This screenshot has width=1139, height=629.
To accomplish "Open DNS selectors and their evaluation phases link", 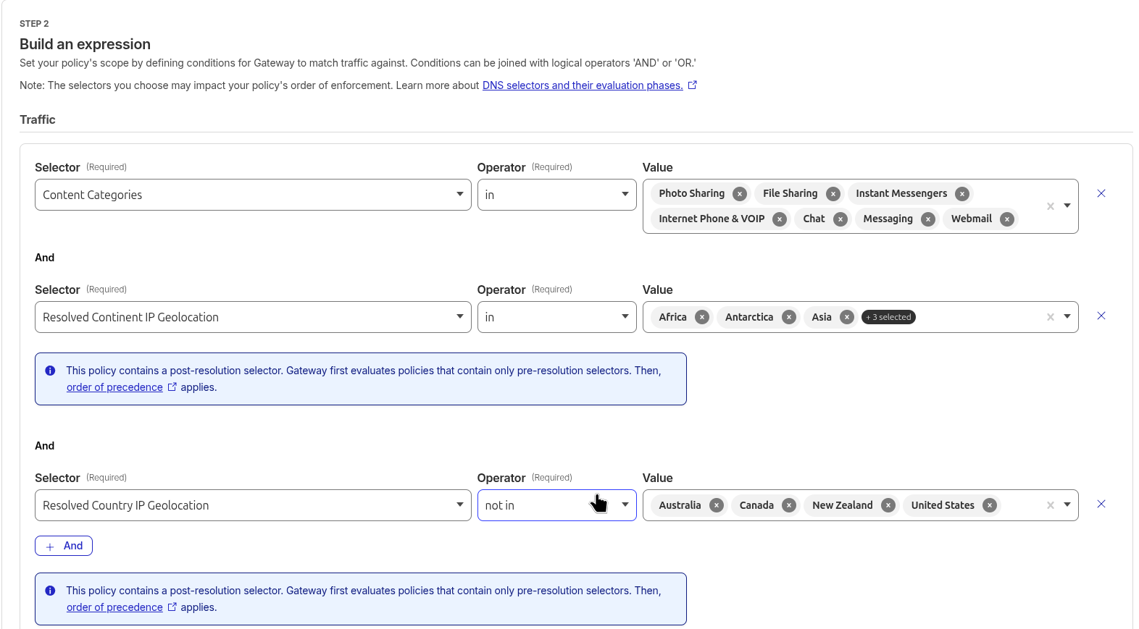I will tap(583, 85).
